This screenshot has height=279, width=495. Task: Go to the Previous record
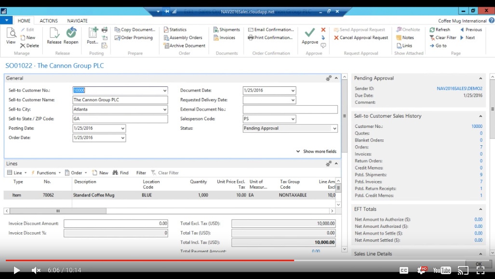click(471, 30)
